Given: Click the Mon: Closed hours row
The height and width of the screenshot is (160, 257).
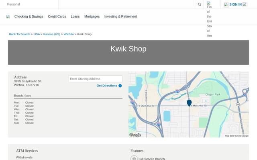Looking at the screenshot, I should click(24, 102).
